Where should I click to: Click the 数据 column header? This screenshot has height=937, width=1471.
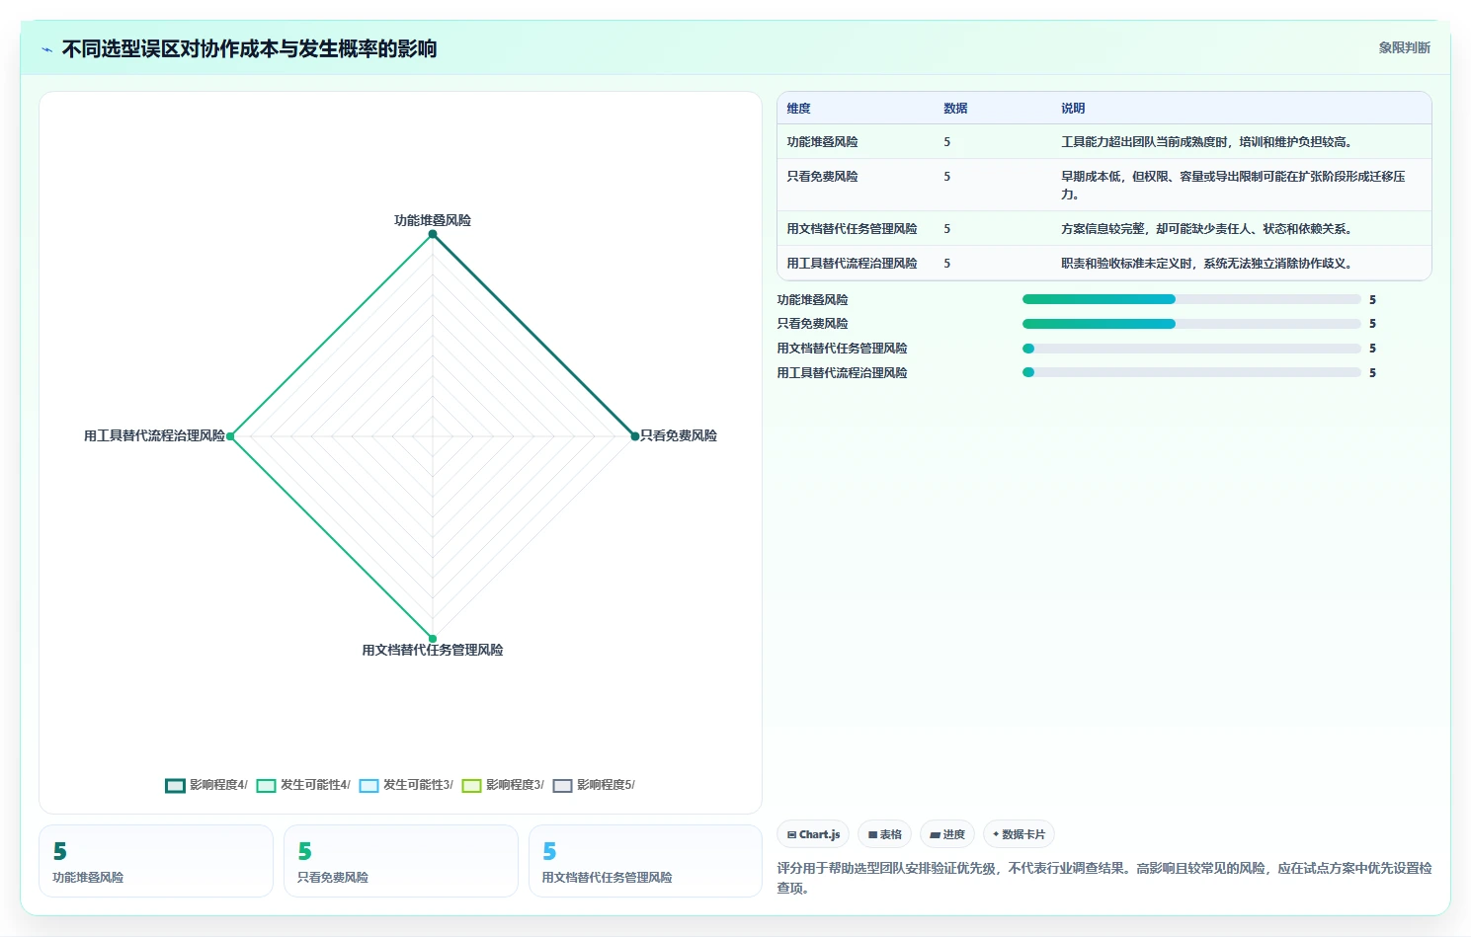tap(955, 109)
